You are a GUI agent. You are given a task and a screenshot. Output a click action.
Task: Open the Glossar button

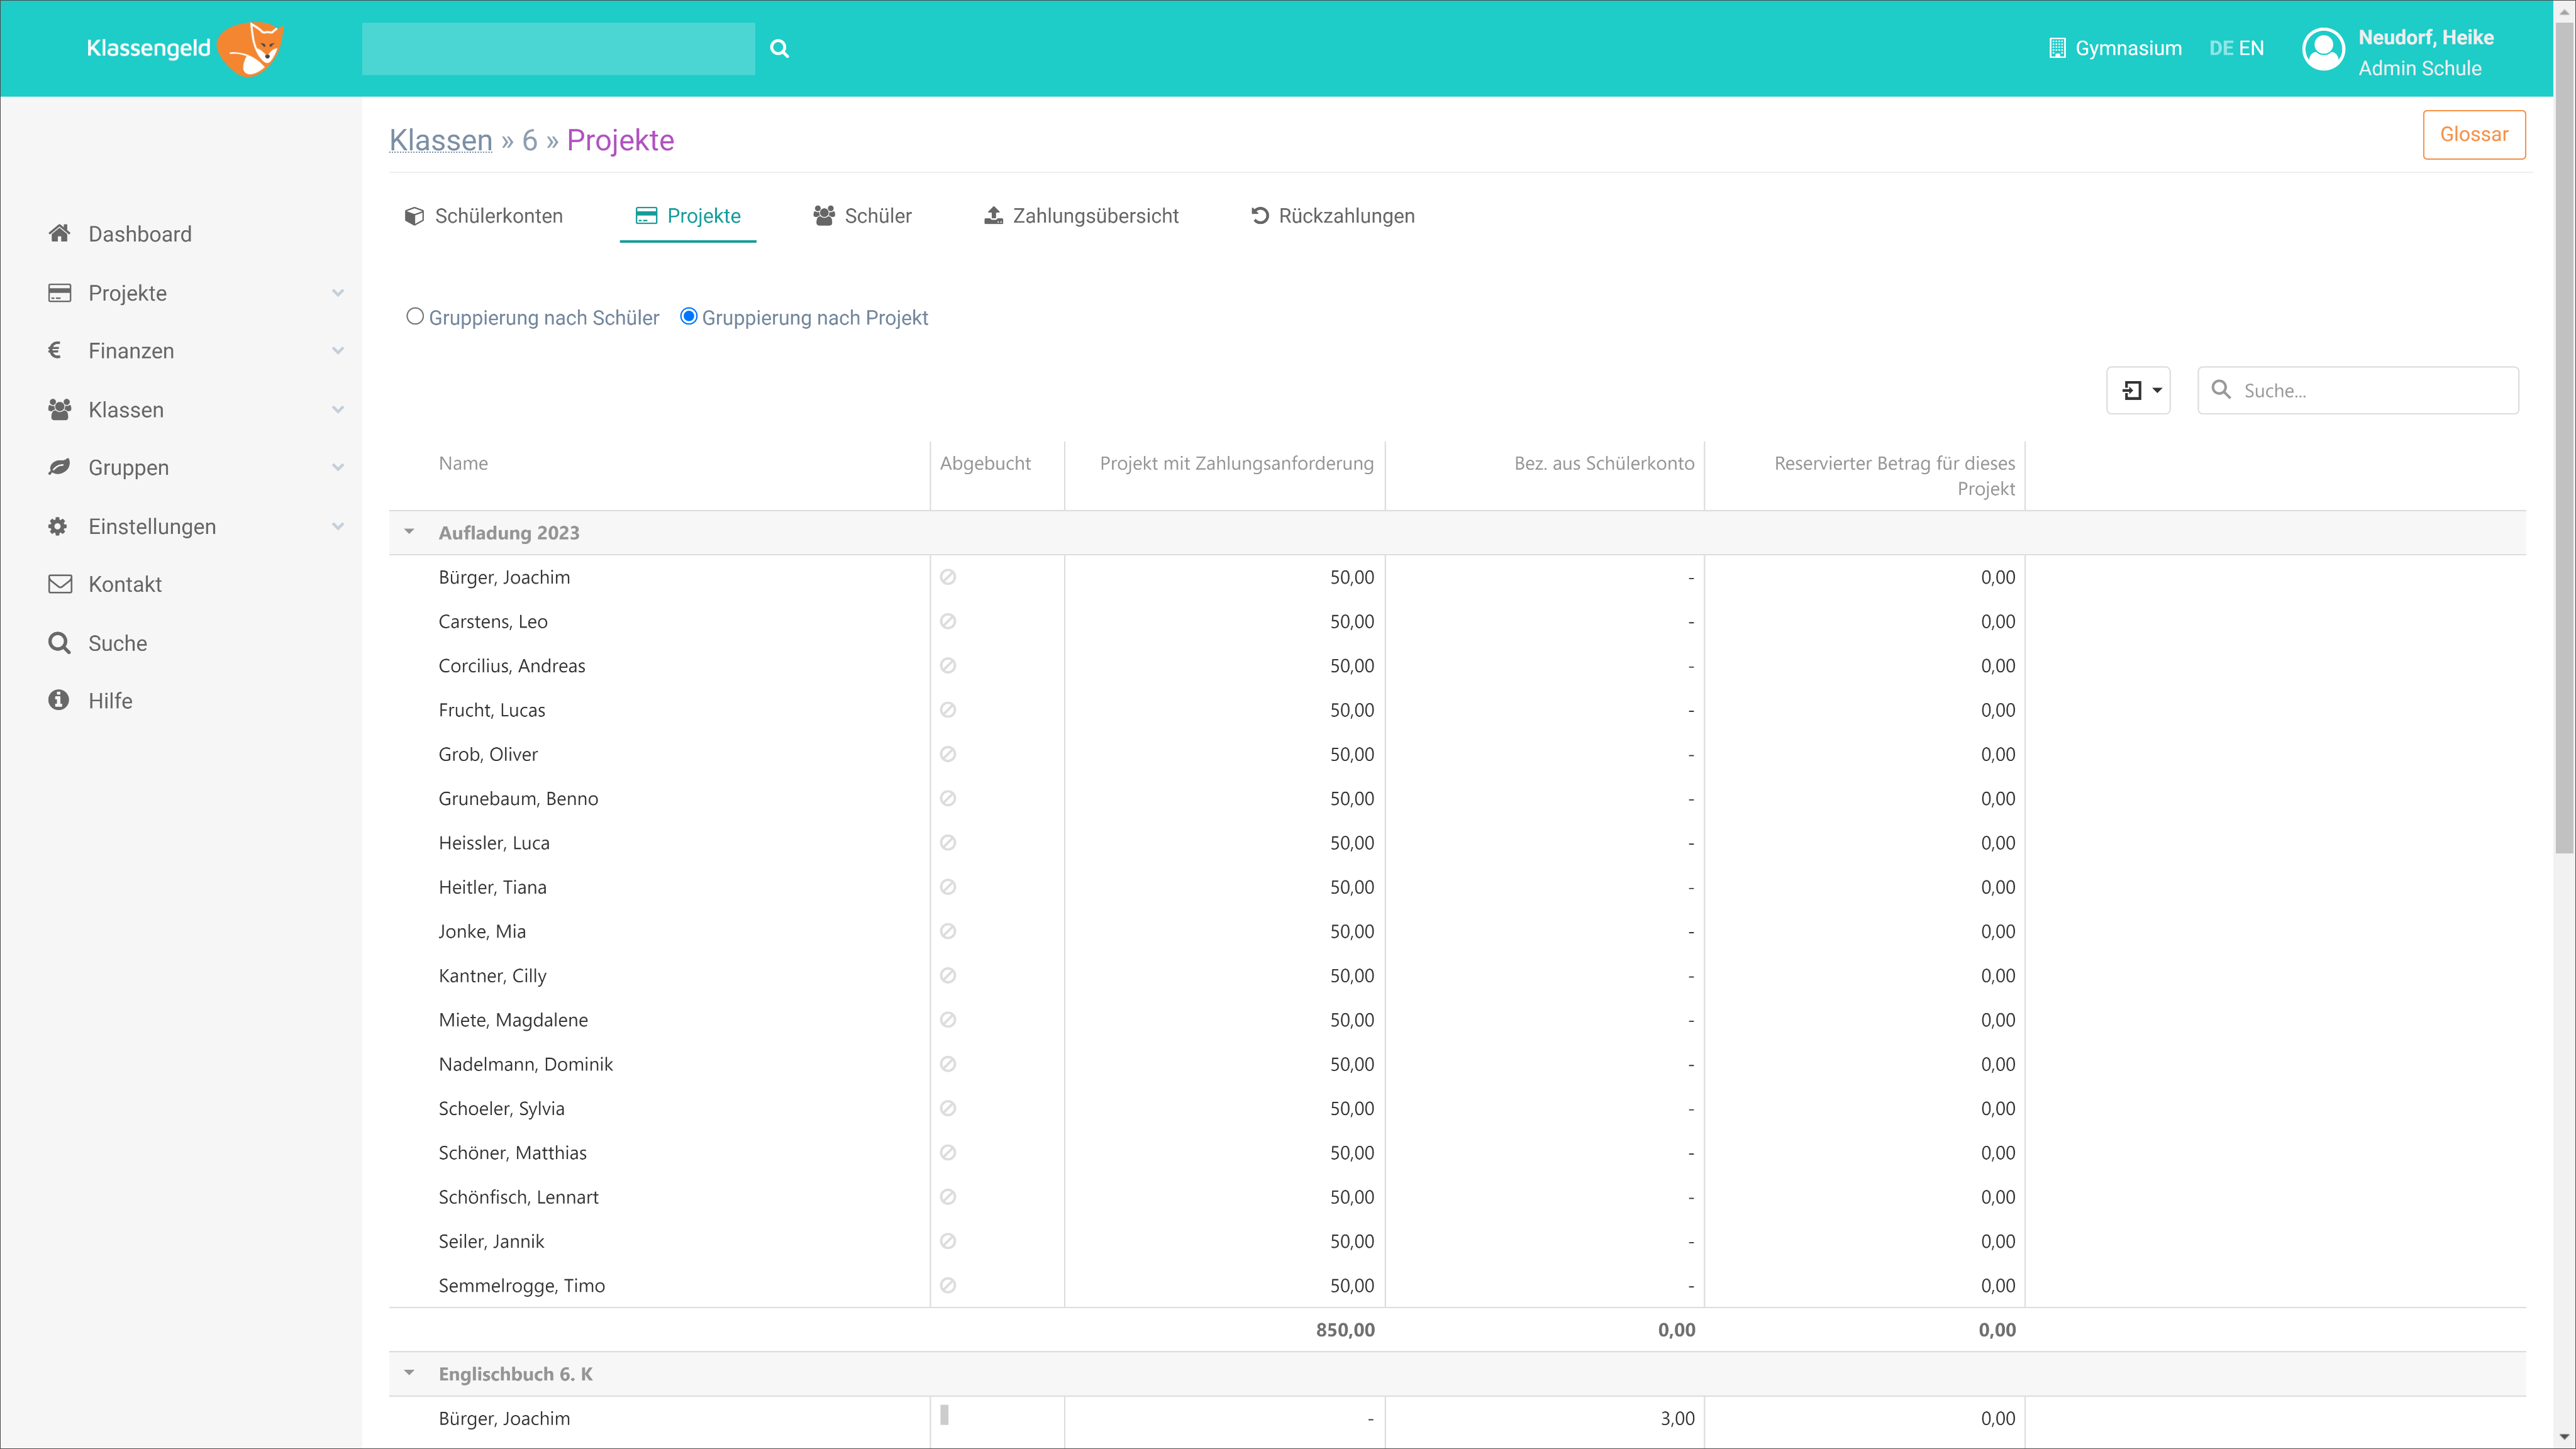(2473, 134)
